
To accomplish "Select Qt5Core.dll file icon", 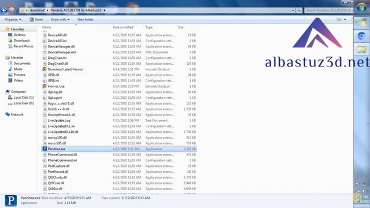I will (x=45, y=183).
